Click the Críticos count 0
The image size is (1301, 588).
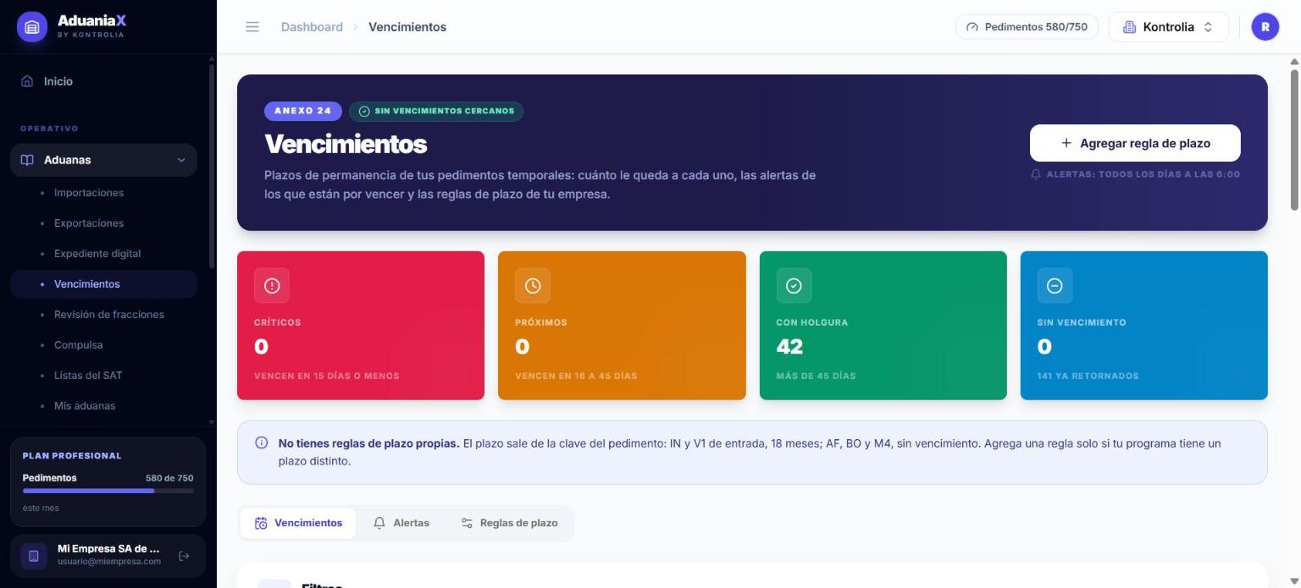pyautogui.click(x=262, y=347)
